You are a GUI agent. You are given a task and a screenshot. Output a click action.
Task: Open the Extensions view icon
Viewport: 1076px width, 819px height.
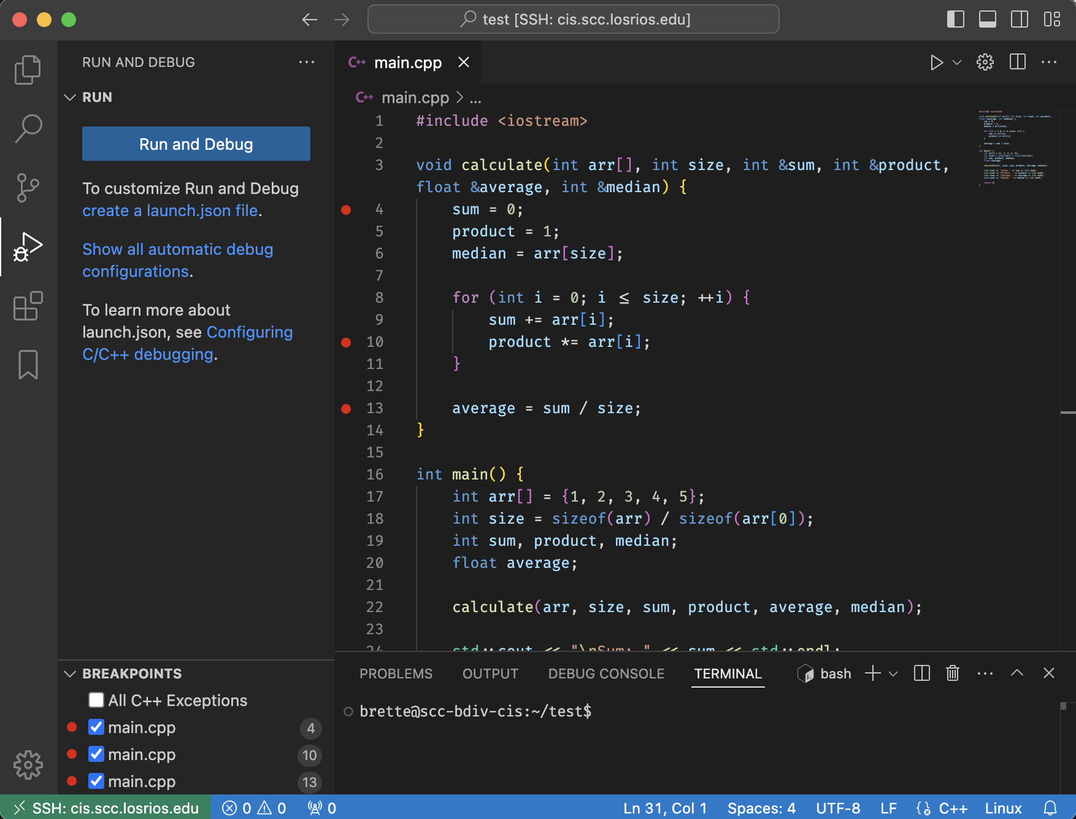[28, 306]
